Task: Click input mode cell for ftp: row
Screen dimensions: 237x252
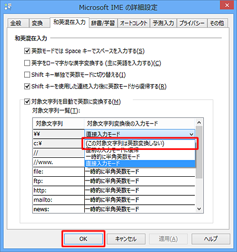Action: click(x=140, y=181)
